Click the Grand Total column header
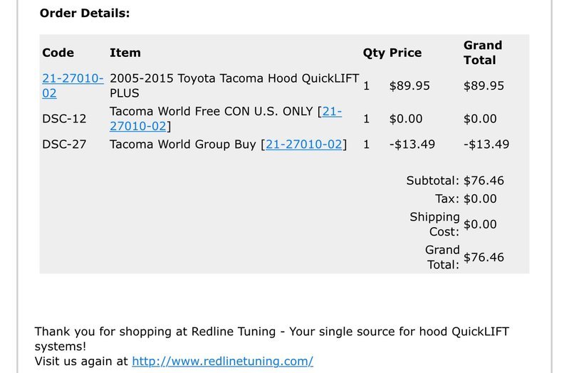 (483, 53)
